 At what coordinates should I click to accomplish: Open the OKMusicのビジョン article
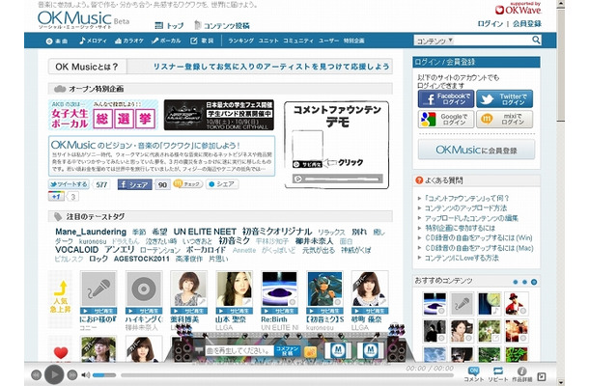tap(161, 155)
